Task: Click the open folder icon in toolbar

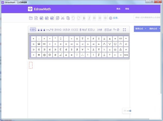Action: tap(31, 18)
